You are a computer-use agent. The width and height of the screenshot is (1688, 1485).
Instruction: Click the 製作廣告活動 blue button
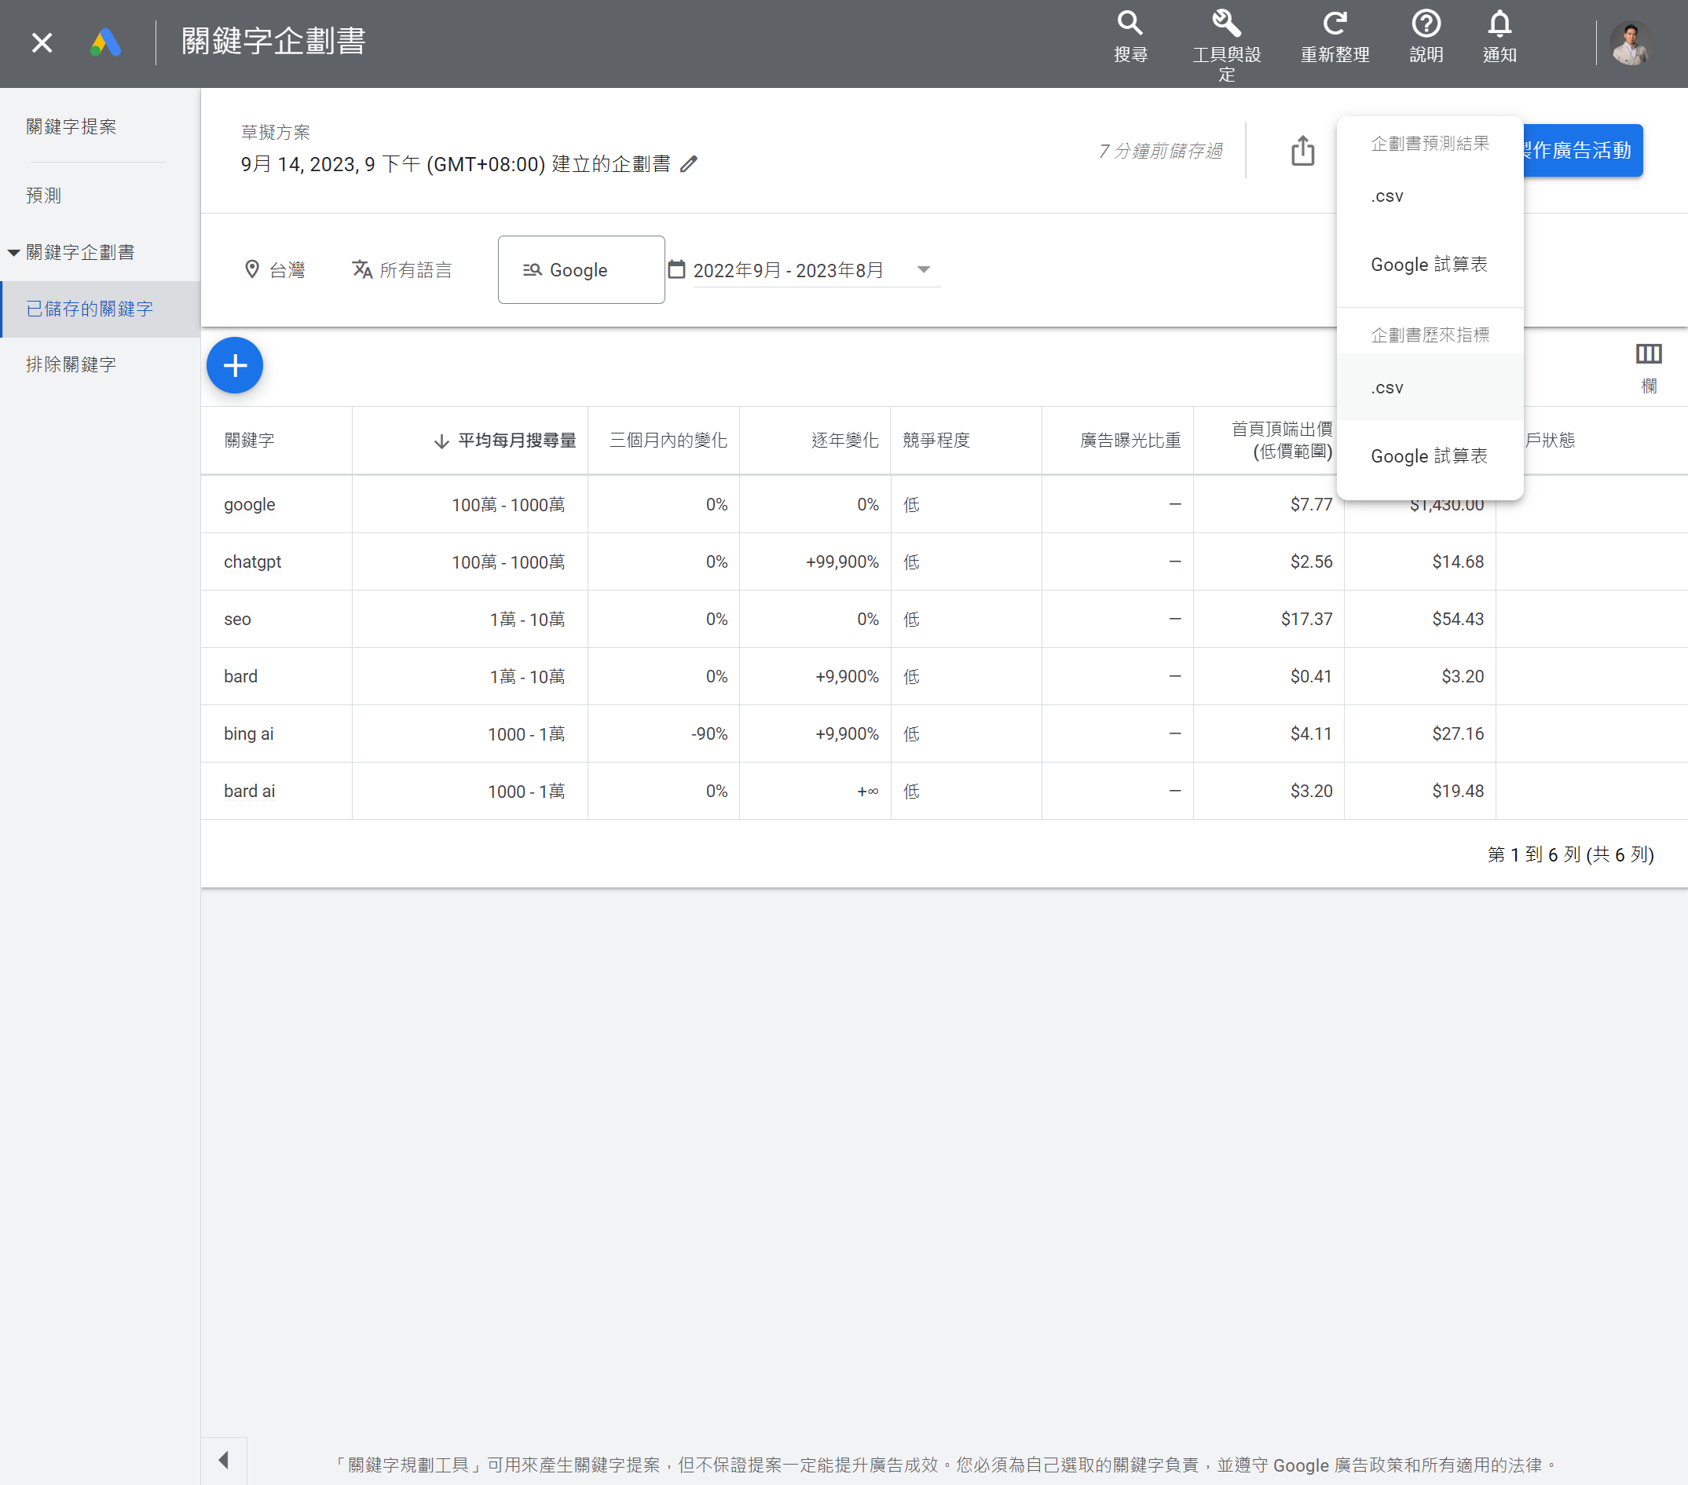[1581, 150]
